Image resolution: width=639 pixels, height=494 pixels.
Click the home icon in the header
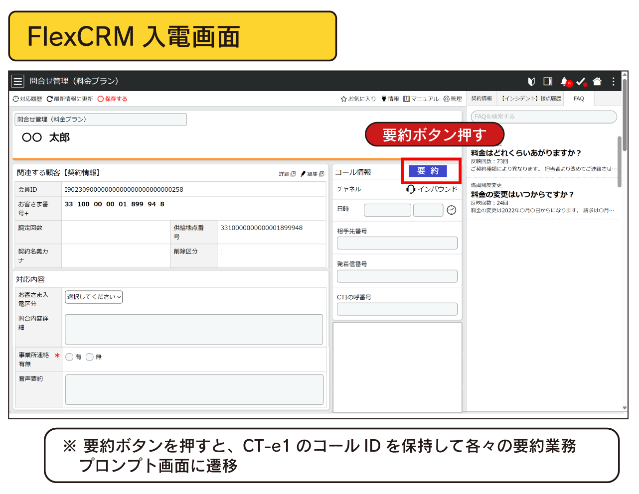tap(597, 81)
